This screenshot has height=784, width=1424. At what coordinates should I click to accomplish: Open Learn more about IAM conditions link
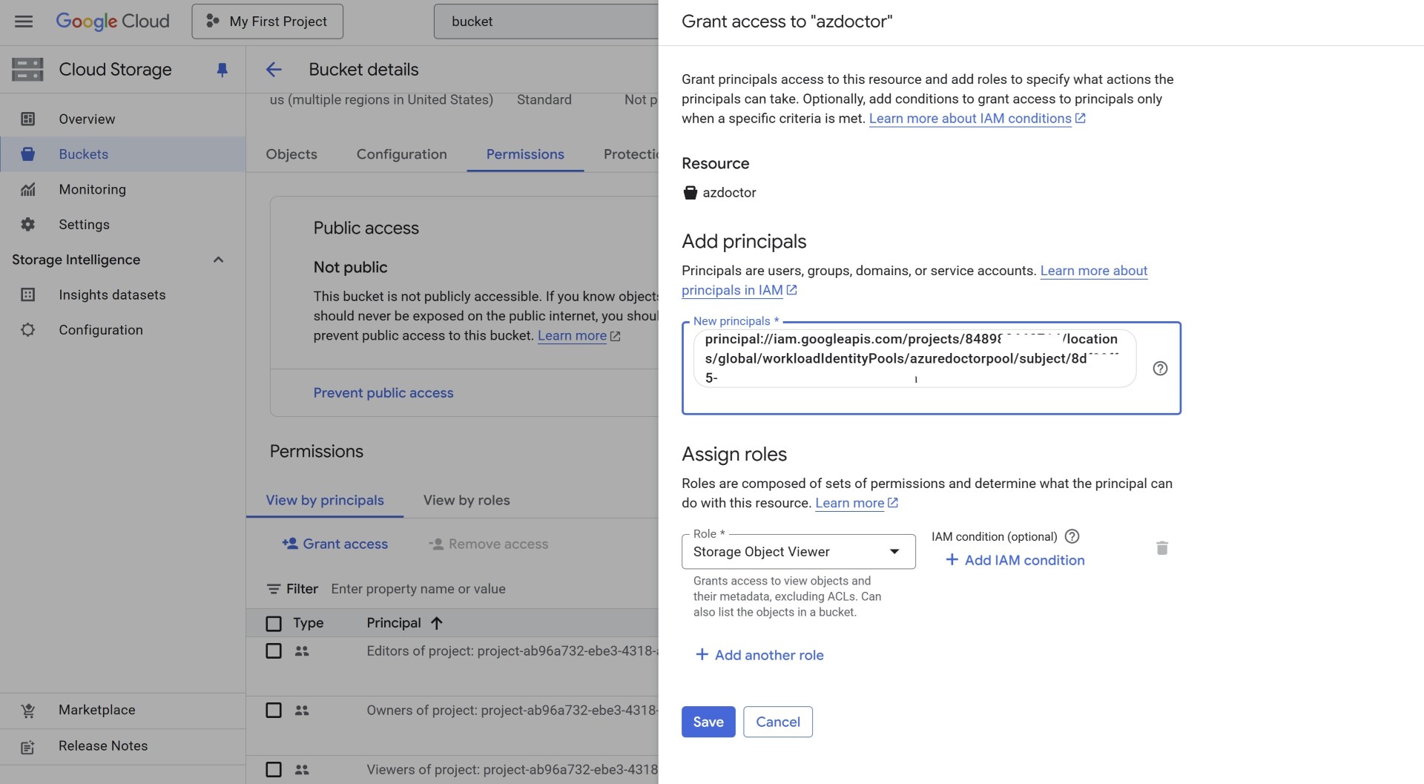point(970,118)
